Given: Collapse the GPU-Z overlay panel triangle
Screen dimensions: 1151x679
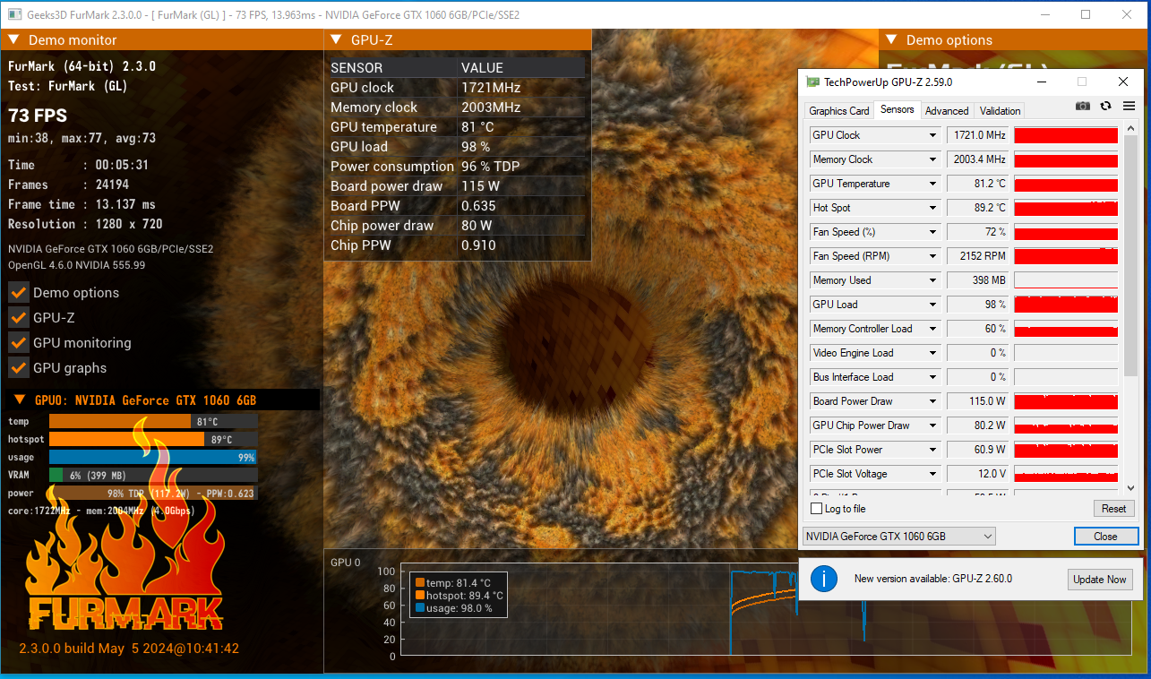Looking at the screenshot, I should (x=336, y=39).
